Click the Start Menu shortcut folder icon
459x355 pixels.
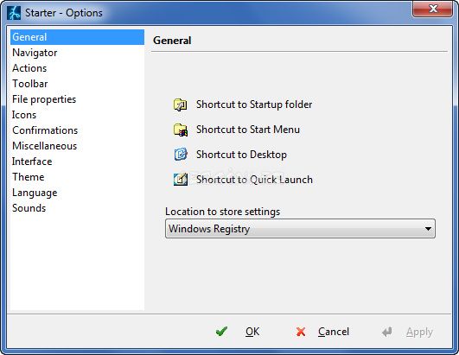[x=181, y=130]
